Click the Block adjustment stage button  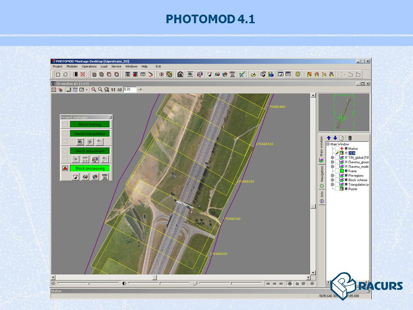point(90,151)
